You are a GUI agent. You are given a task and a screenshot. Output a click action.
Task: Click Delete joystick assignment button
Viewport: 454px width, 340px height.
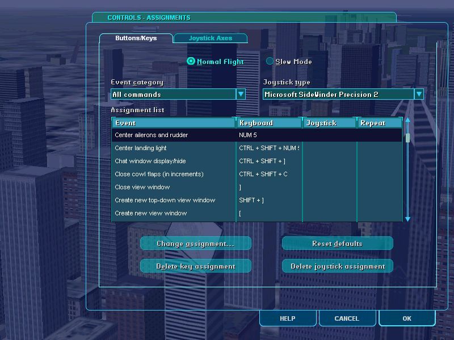coord(338,266)
